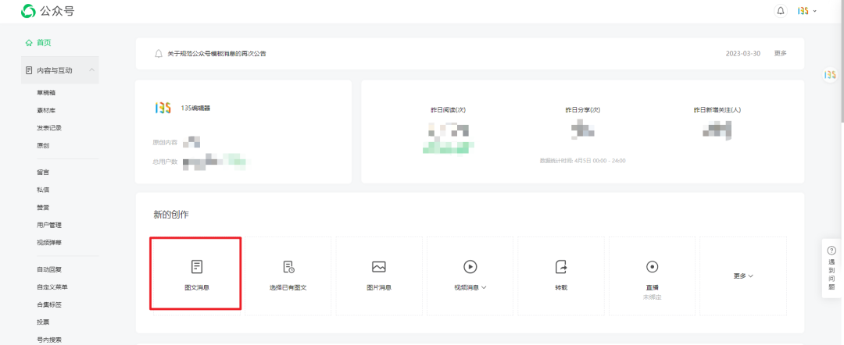Expand the 视频消息 dropdown
Viewport: 844px width, 345px height.
click(x=470, y=287)
